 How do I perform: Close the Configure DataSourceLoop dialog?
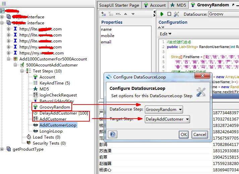tap(202, 75)
